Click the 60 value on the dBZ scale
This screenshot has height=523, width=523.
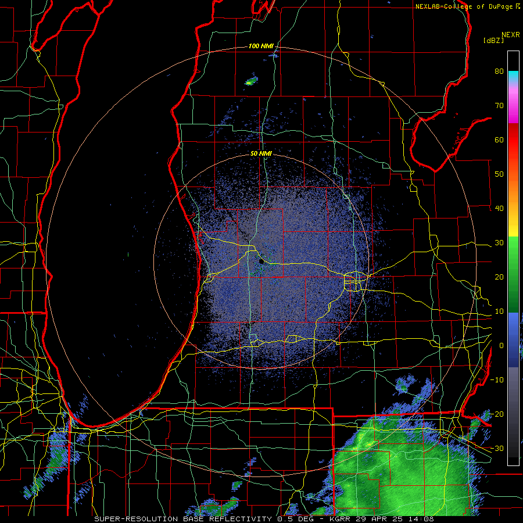coord(499,139)
